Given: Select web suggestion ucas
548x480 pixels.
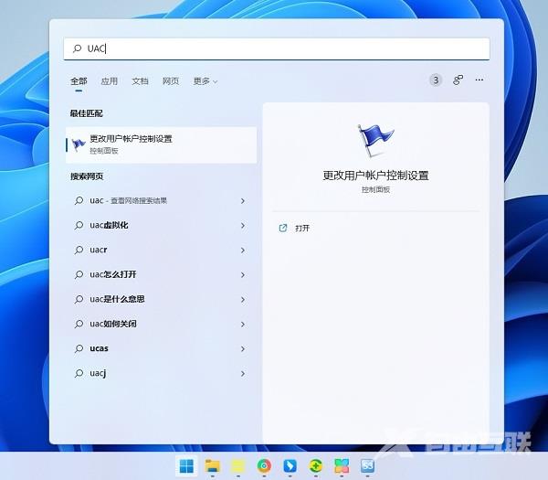Looking at the screenshot, I should click(161, 349).
